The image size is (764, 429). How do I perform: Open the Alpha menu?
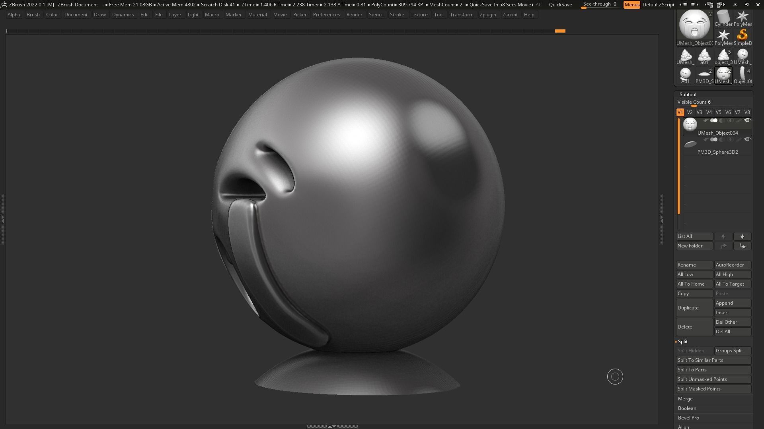click(x=14, y=15)
